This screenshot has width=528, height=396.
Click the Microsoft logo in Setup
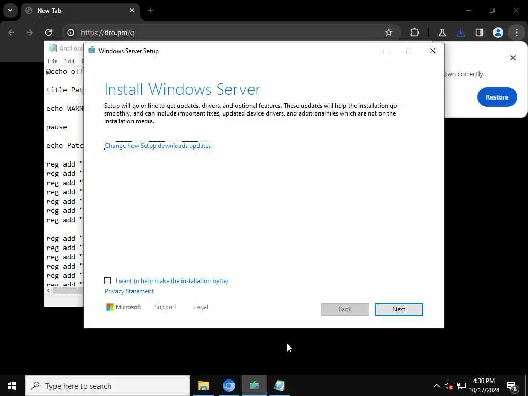[124, 307]
